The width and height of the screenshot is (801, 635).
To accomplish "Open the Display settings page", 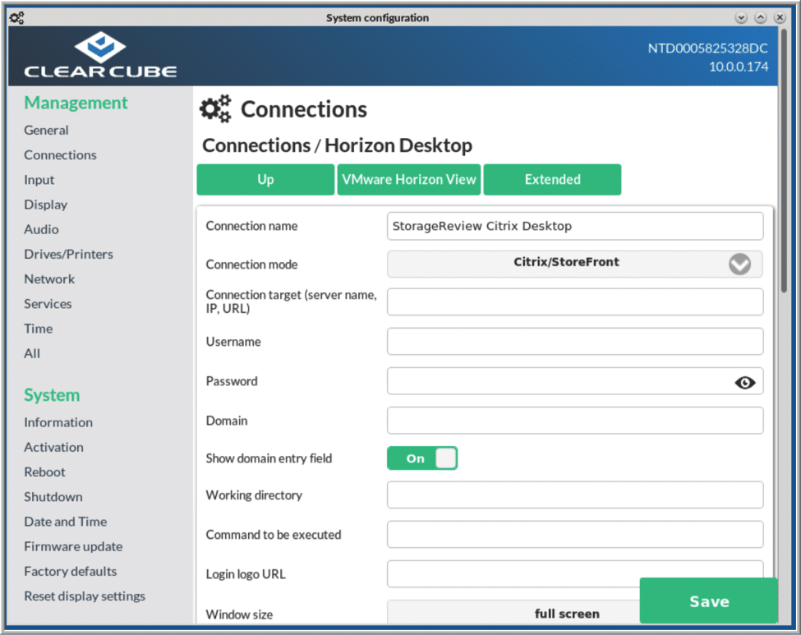I will (x=45, y=205).
